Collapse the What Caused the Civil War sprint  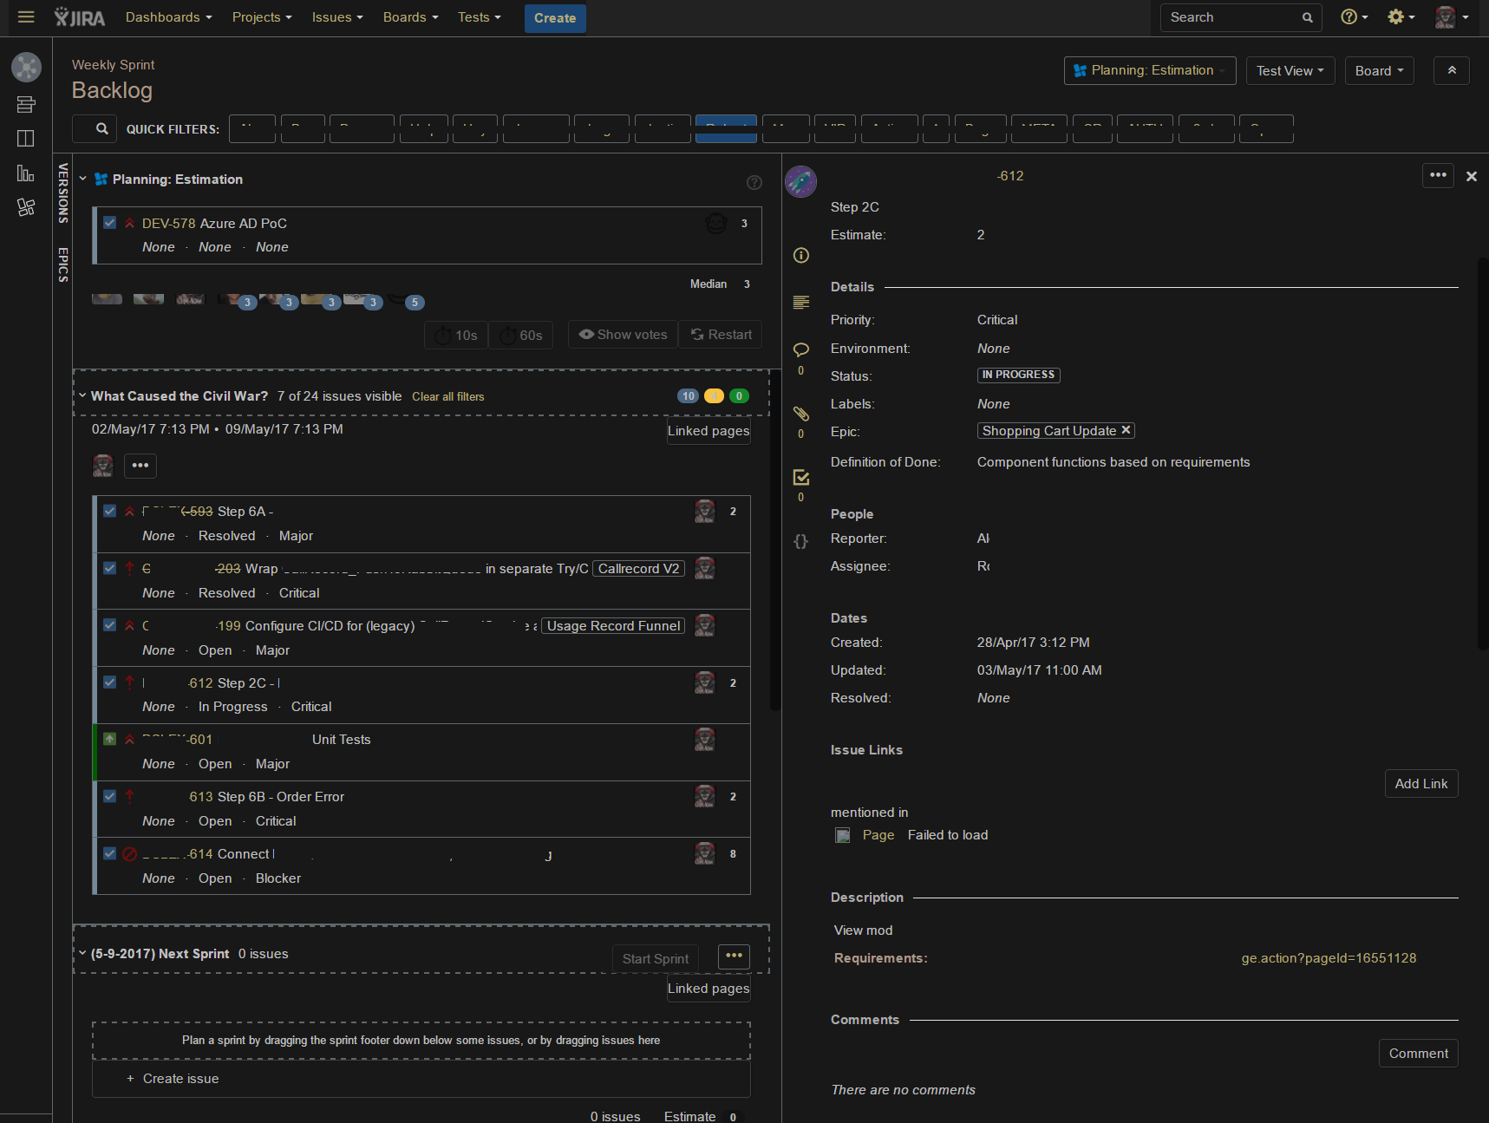click(x=82, y=395)
